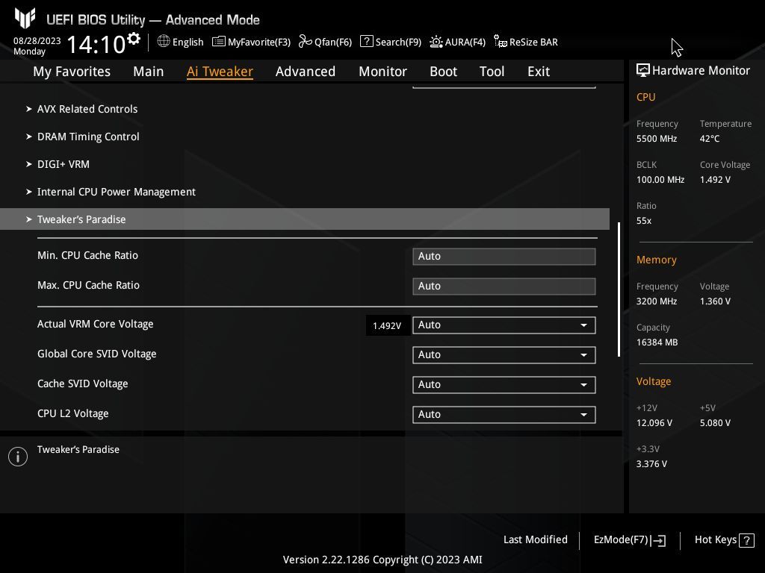
Task: Click the 08/28/2023 date text
Action: click(x=37, y=40)
